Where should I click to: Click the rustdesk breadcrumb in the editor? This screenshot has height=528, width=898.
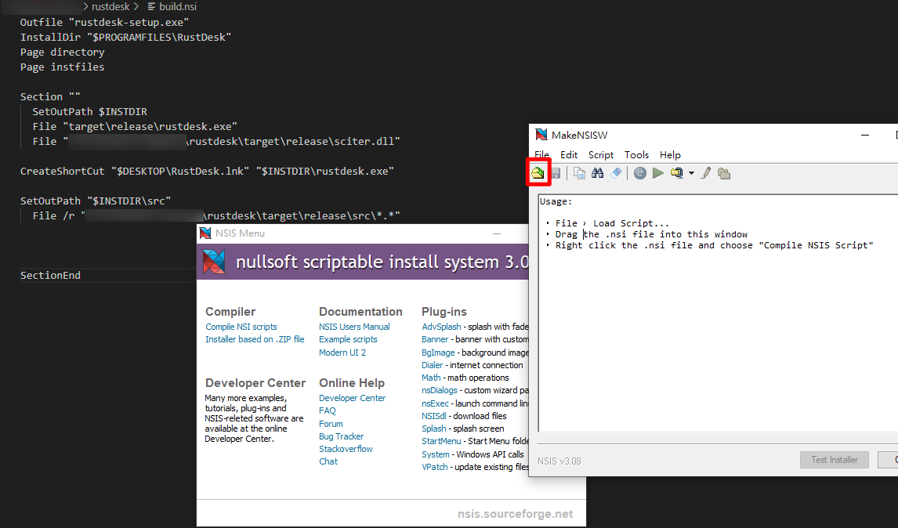click(x=110, y=6)
